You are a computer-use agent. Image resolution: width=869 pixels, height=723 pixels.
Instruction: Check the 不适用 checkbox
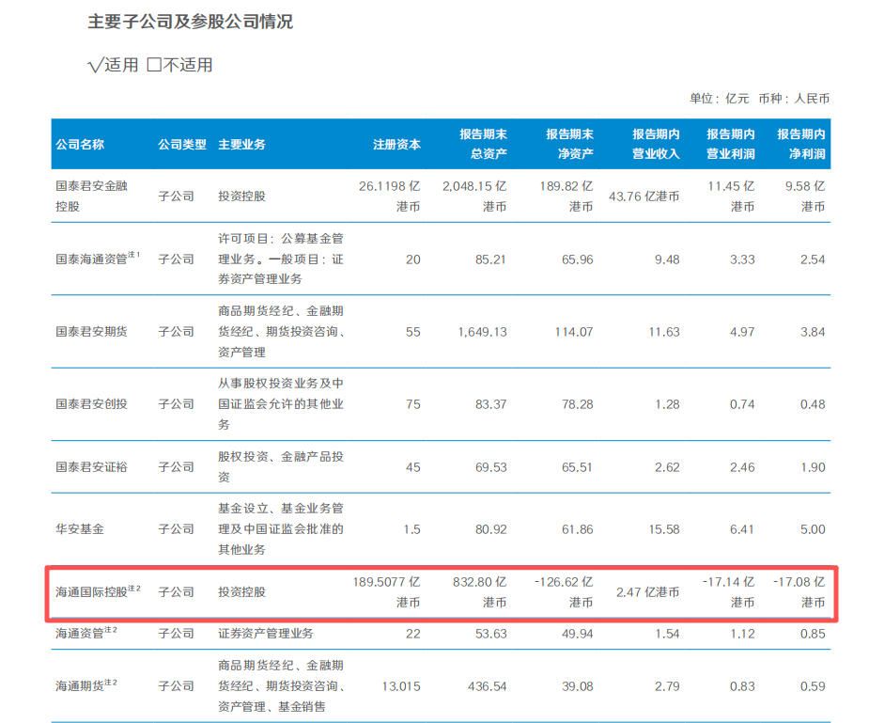(x=153, y=65)
